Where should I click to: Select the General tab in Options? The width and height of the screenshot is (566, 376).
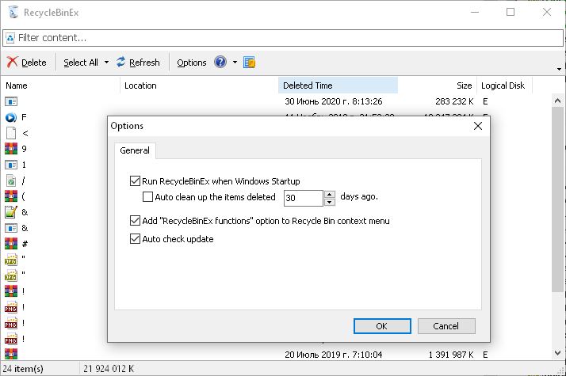[135, 150]
